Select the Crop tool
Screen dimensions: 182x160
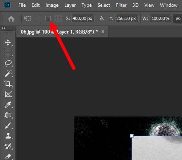click(x=8, y=84)
